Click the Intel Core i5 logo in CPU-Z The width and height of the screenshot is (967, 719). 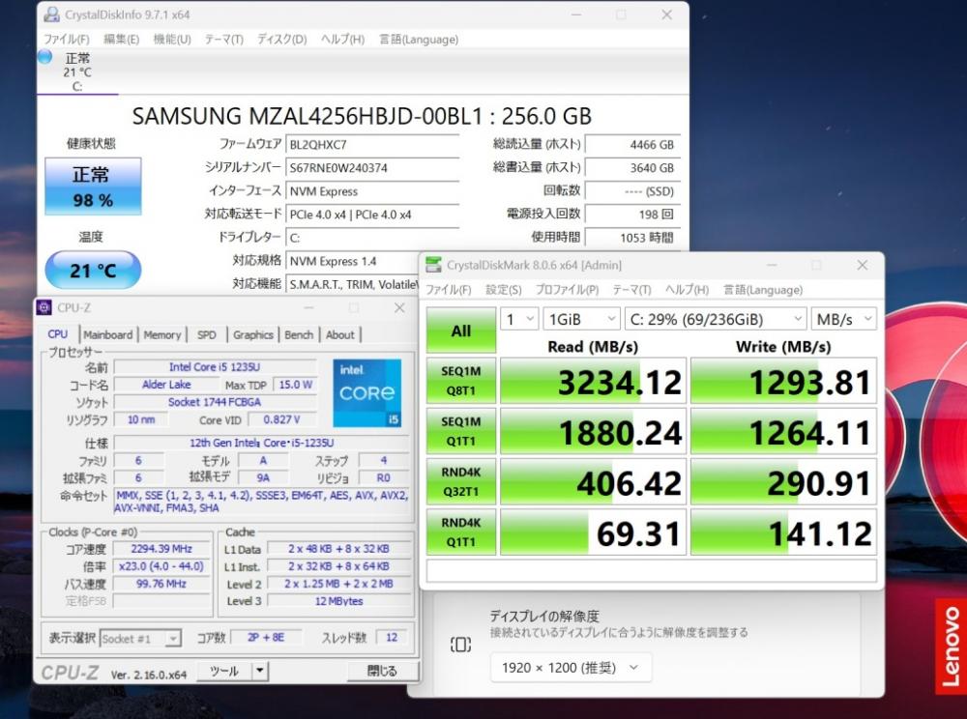[366, 392]
